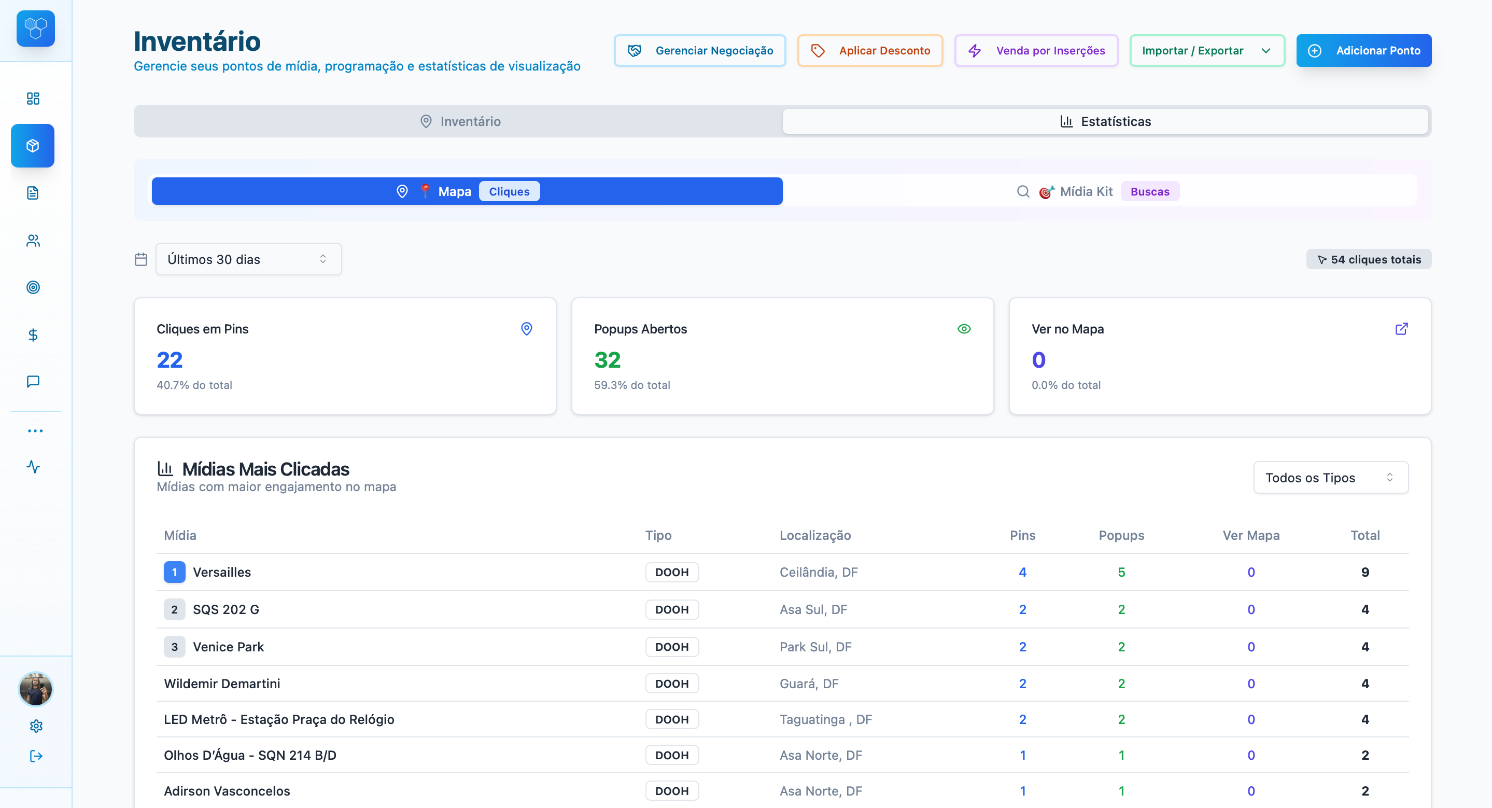Screen dimensions: 1492x808
Task: Open the chat message icon in sidebar
Action: tap(33, 381)
